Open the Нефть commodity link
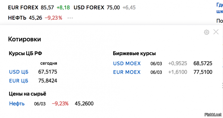The image size is (223, 118). pyautogui.click(x=17, y=103)
